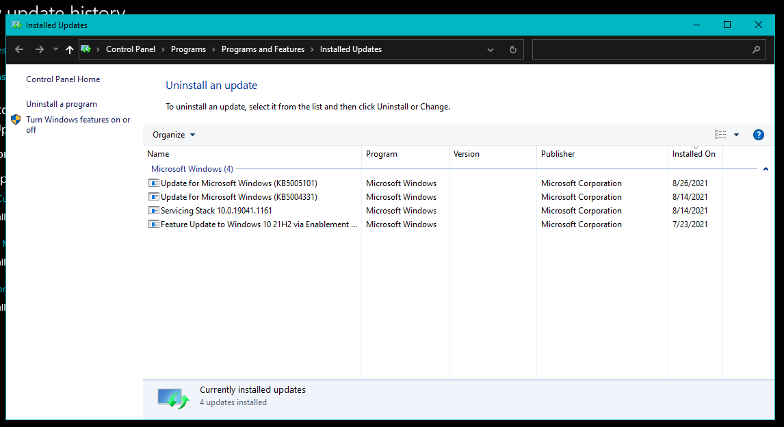Viewport: 784px width, 427px height.
Task: Select Servicing Stack 10.0.19041.1161 entry
Action: tap(216, 211)
